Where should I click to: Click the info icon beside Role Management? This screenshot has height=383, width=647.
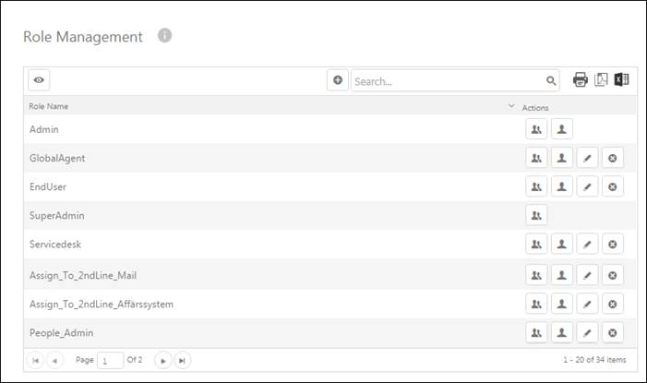coord(164,36)
